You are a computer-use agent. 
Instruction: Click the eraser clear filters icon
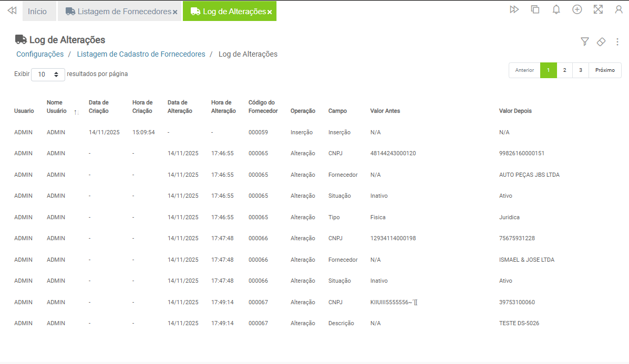[601, 42]
